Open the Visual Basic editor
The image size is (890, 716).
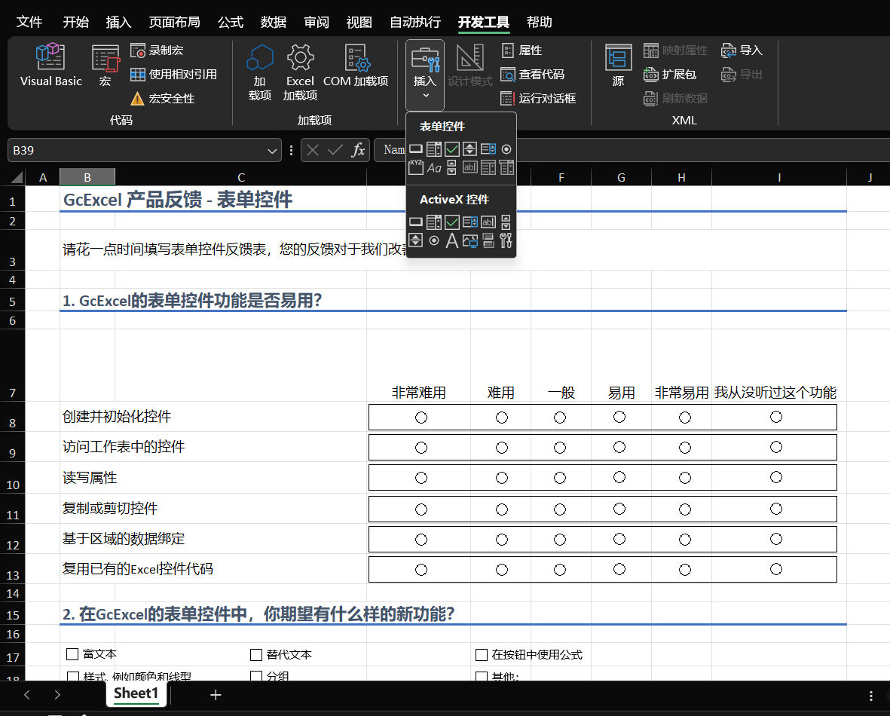pos(51,65)
